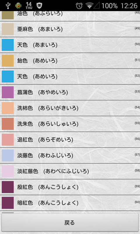Select 暗紅色 (あんこうしょく) row number 60
The image size is (140, 234).
(70, 203)
